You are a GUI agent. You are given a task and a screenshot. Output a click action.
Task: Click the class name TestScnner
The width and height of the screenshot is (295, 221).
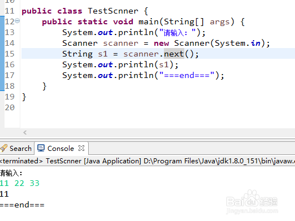(113, 11)
